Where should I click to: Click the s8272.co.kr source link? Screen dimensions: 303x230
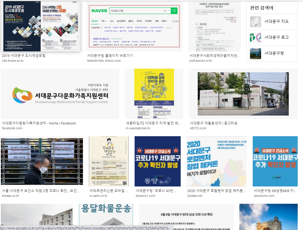coord(198,128)
